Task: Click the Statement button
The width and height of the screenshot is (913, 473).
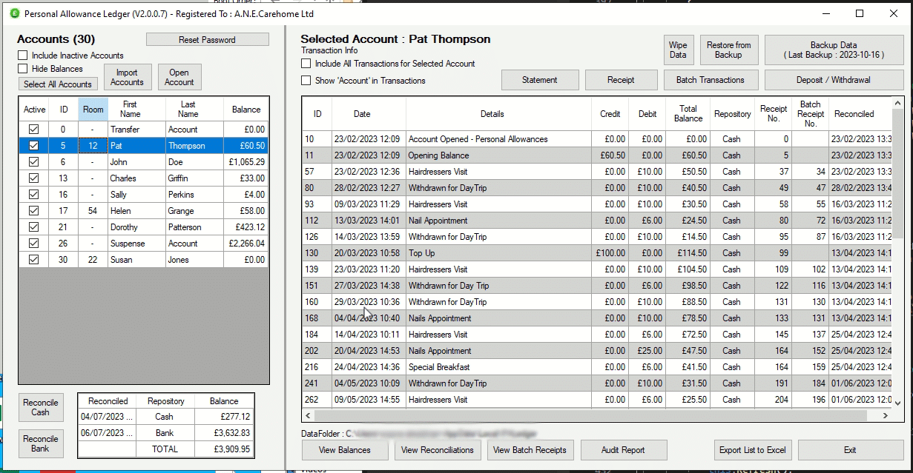Action: (539, 80)
